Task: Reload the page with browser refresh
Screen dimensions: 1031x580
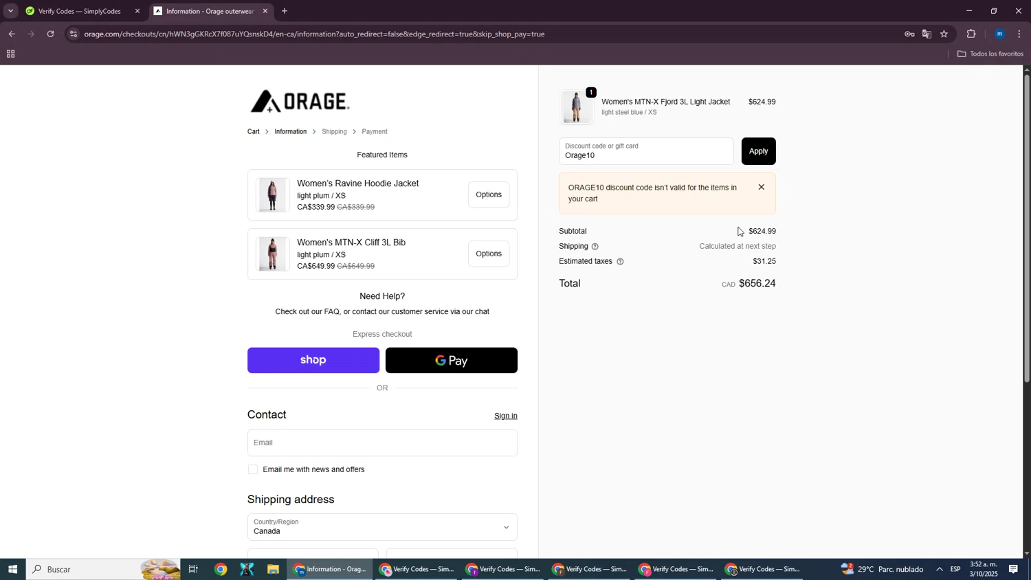Action: 51,34
